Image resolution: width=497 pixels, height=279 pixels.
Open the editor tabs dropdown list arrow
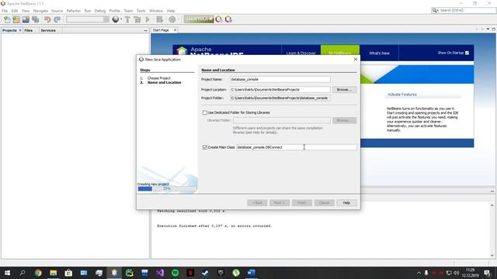click(488, 29)
